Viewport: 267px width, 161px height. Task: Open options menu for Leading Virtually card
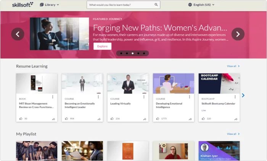144,97
